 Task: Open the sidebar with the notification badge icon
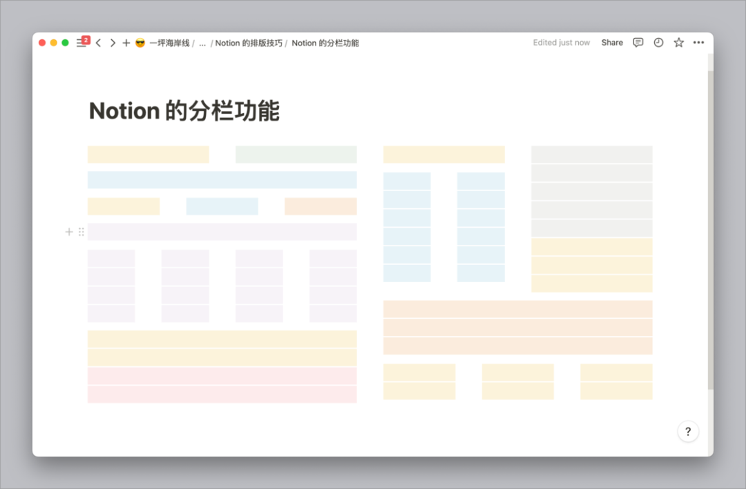click(82, 42)
